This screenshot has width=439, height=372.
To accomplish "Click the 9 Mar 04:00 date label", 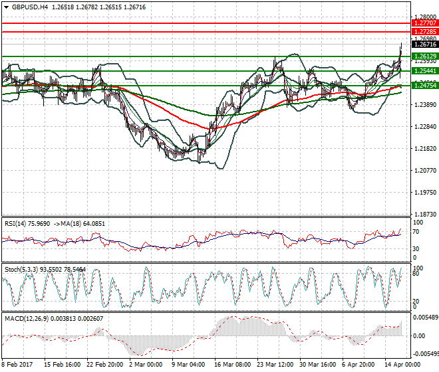I will point(188,365).
